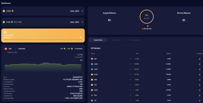Select the Supply Market tab
Screen dimensions: 203x103
98,40
